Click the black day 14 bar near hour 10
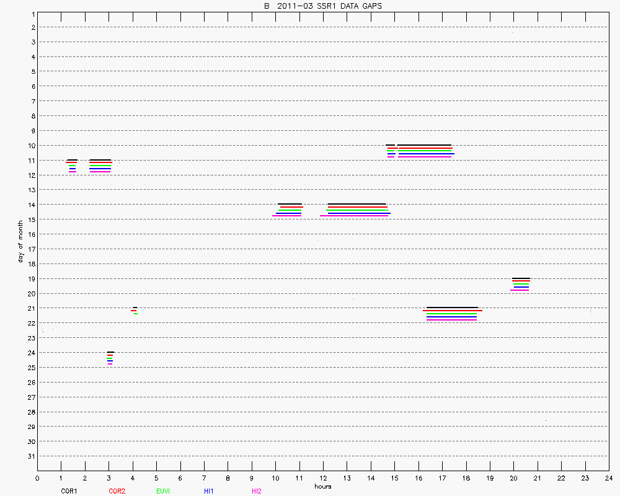Screen dimensions: 620x496 point(290,204)
